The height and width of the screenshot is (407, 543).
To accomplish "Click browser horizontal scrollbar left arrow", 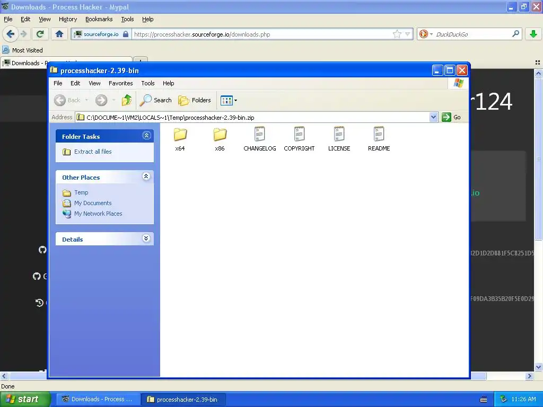I will tap(4, 376).
